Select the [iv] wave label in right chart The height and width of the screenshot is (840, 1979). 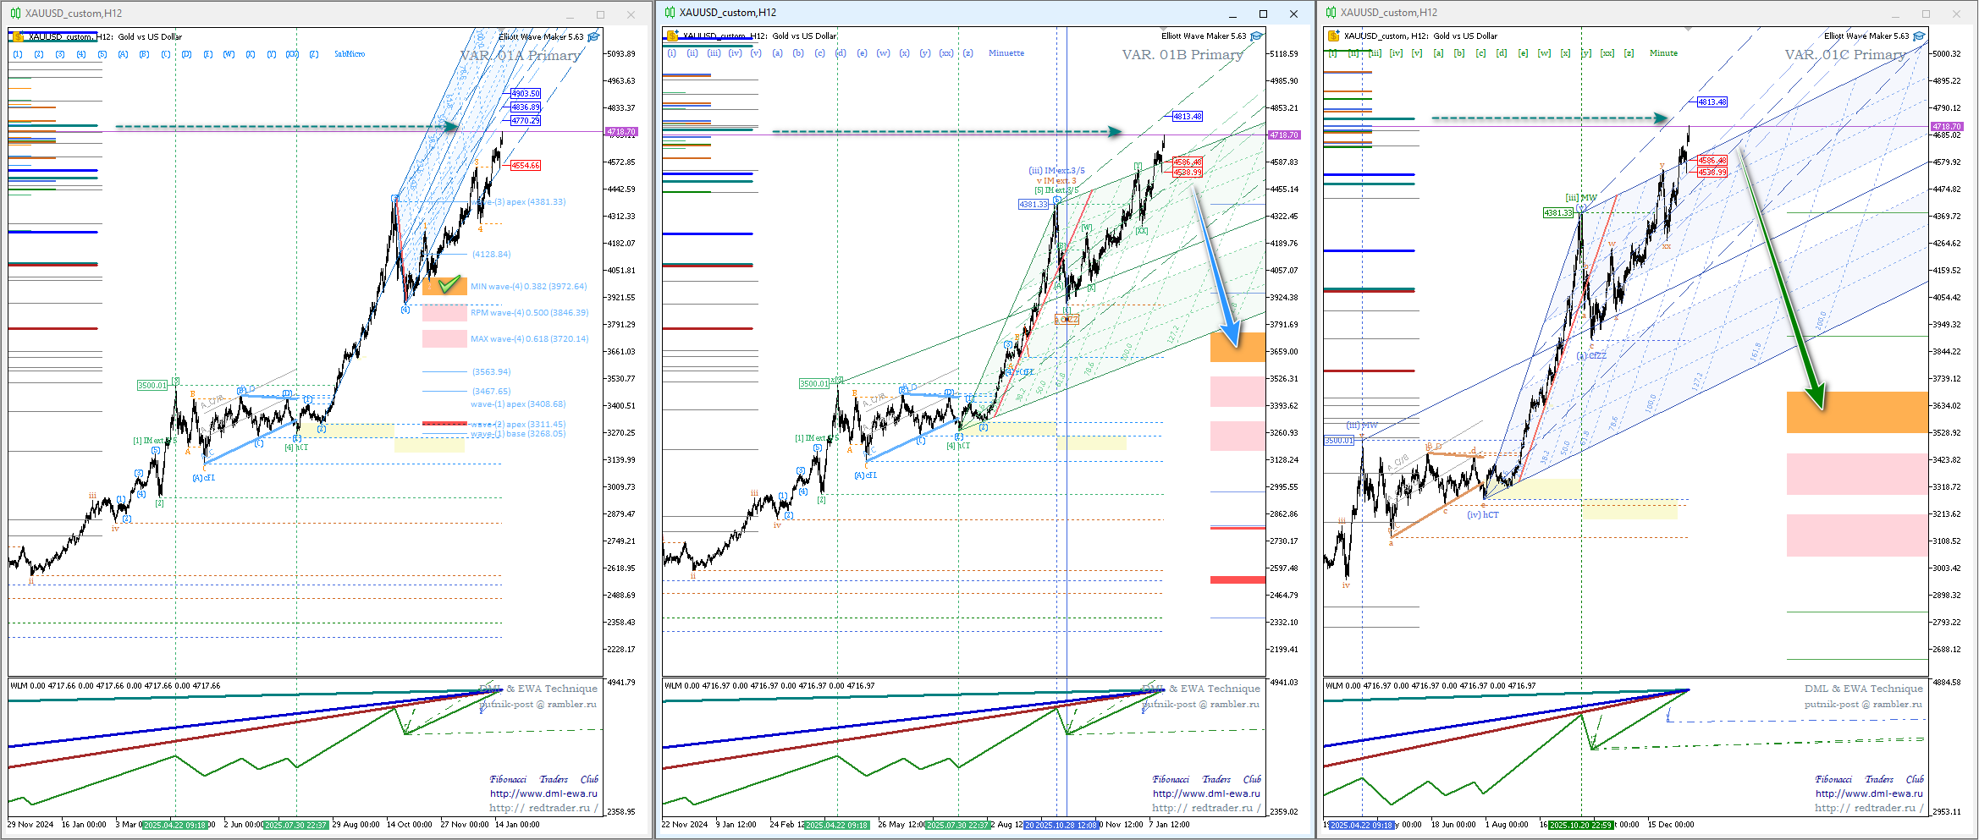(1396, 53)
